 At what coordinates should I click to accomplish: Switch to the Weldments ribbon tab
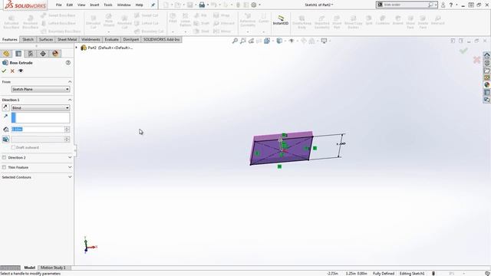tap(91, 39)
